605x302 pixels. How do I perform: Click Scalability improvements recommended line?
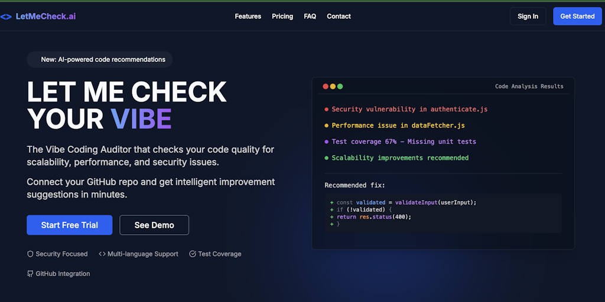click(x=400, y=158)
